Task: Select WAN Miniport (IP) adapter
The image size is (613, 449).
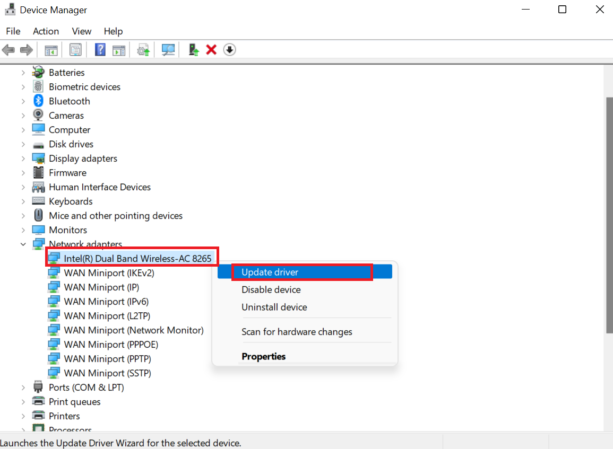Action: [x=102, y=287]
